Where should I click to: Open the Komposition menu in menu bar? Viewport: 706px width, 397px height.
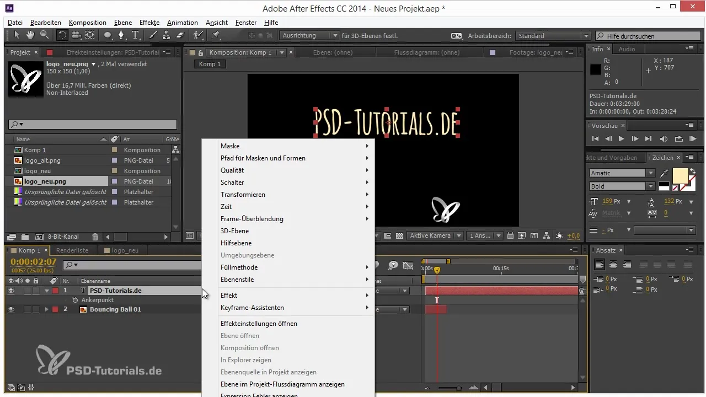tap(88, 23)
